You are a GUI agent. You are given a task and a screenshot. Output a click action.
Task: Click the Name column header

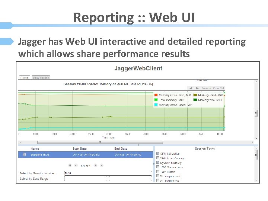[x=35, y=149]
